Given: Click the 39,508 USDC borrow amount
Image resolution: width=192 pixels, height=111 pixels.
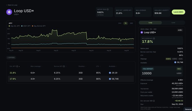Looking at the screenshot, I should [x=177, y=89].
